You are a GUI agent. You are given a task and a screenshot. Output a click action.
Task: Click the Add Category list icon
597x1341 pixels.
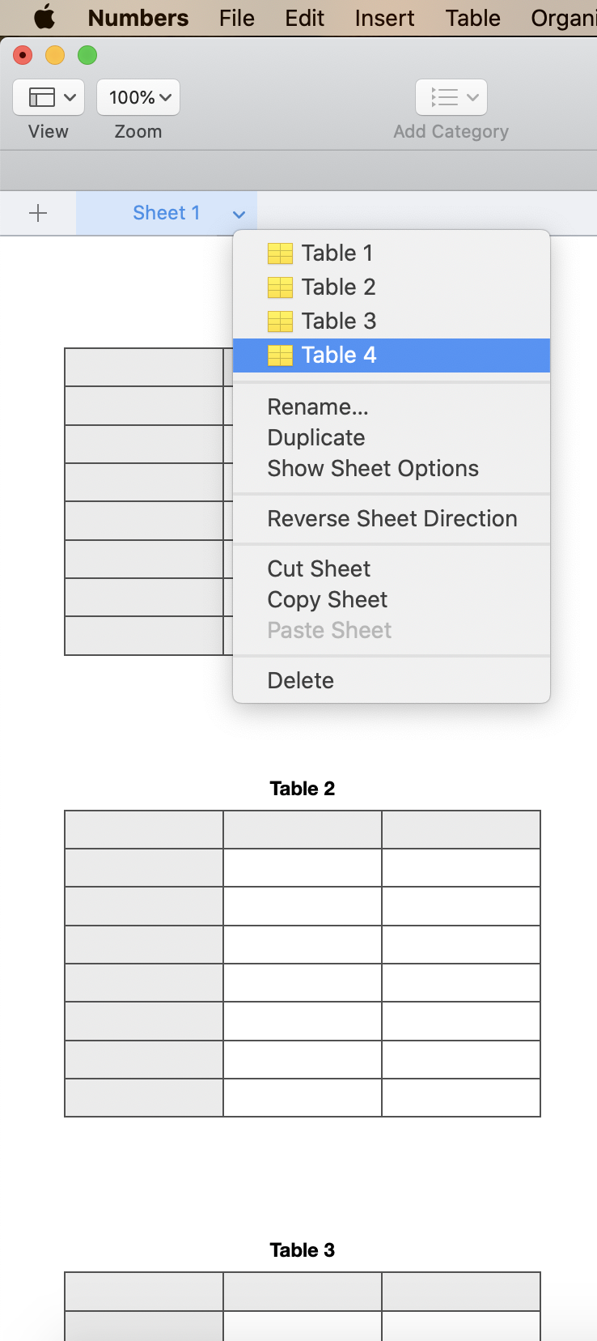[445, 97]
